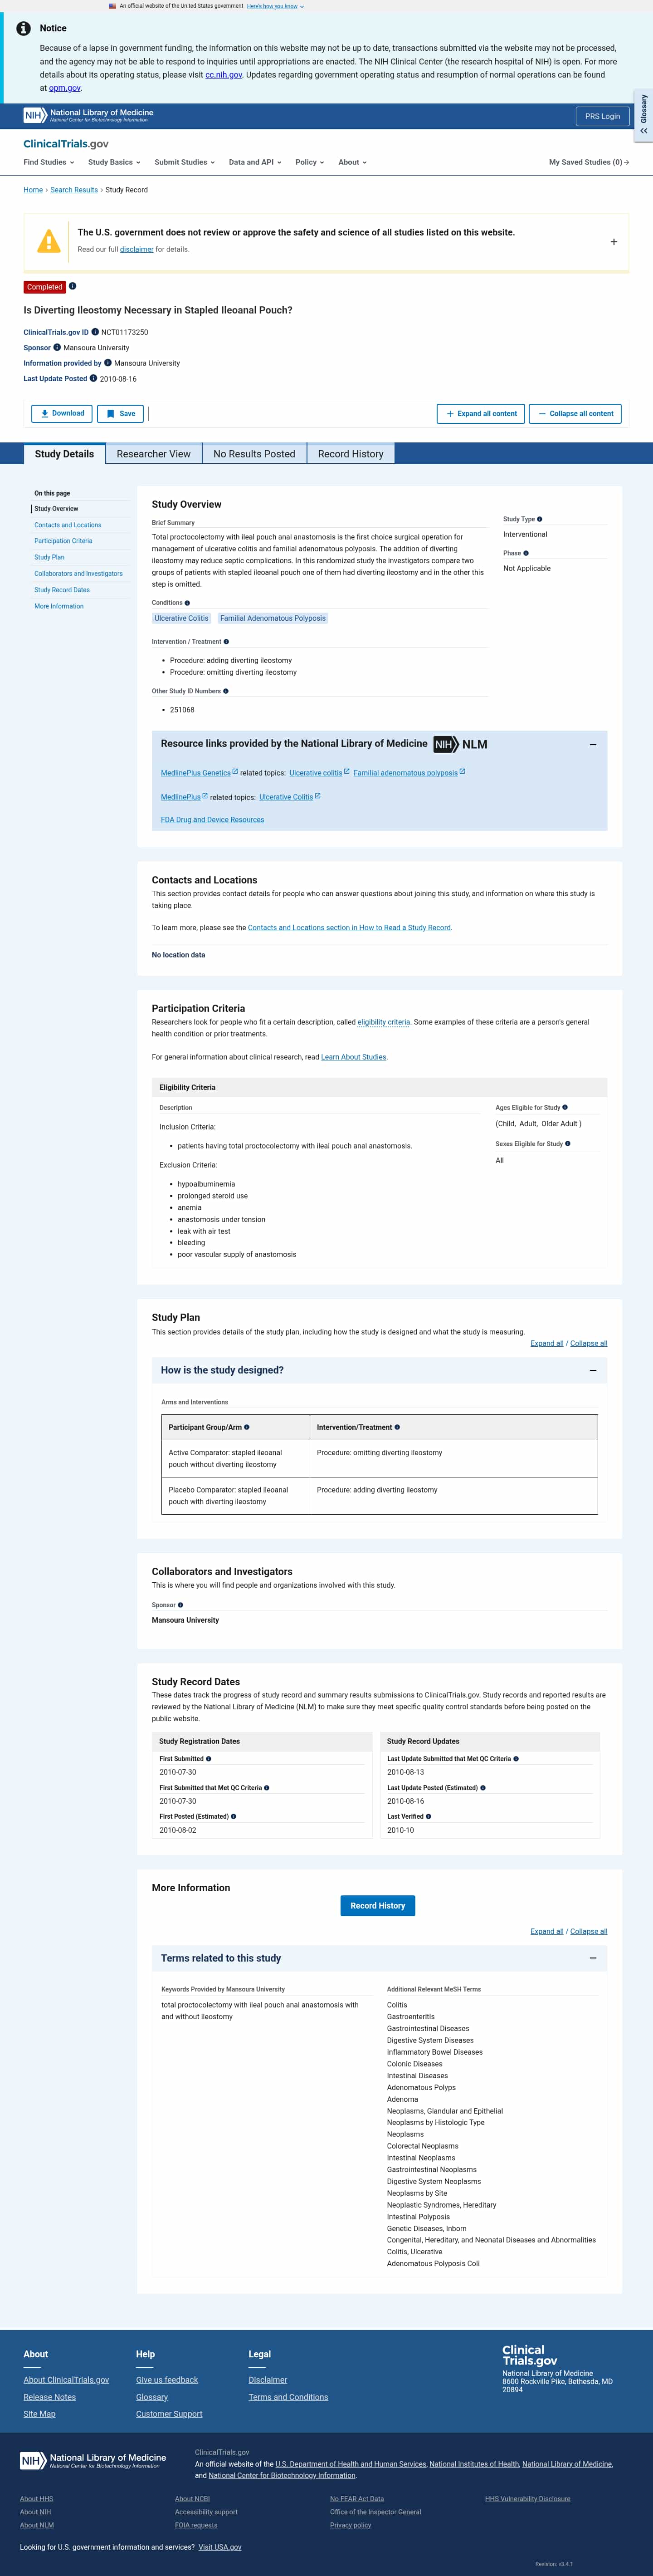
Task: Click the info icon beside Sponsor label
Action: (x=57, y=348)
